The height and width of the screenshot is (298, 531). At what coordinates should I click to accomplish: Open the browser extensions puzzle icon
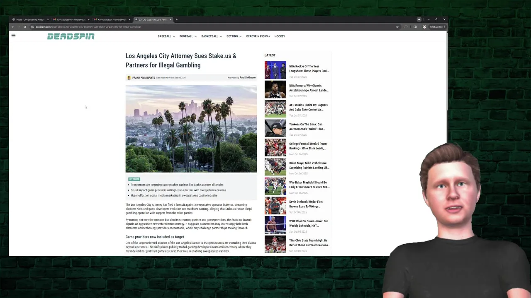(406, 27)
